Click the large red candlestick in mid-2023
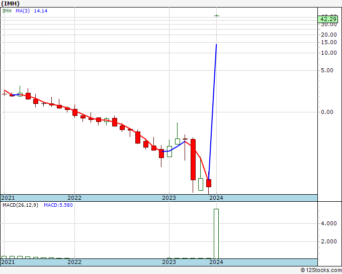342x274 pixels. tap(193, 160)
